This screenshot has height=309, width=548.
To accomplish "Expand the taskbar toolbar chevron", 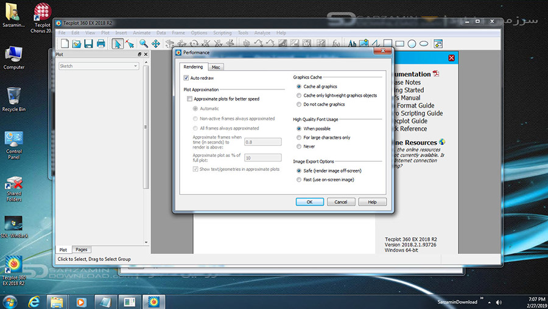I will click(482, 298).
